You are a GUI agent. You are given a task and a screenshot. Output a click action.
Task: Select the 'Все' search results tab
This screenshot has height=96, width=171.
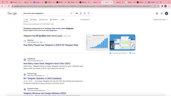tap(26, 19)
